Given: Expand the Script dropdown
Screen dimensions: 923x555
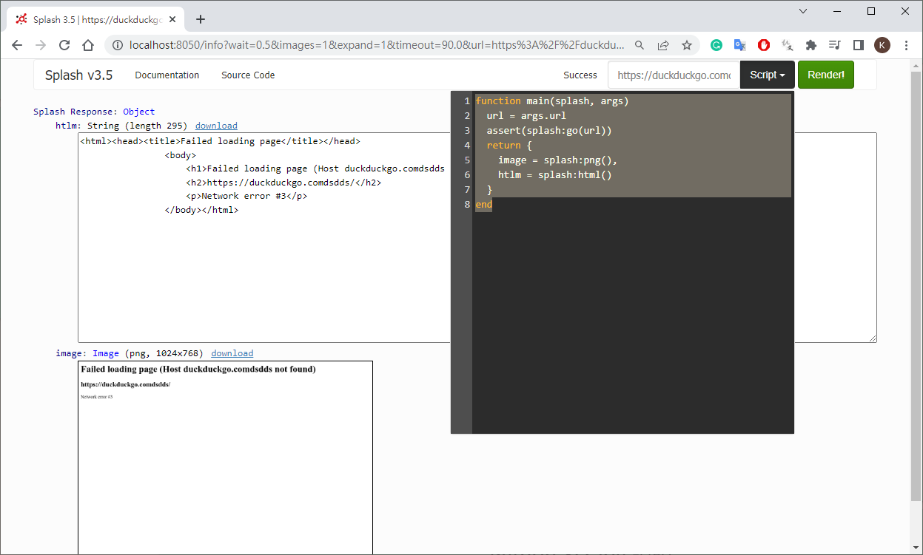Looking at the screenshot, I should click(767, 75).
